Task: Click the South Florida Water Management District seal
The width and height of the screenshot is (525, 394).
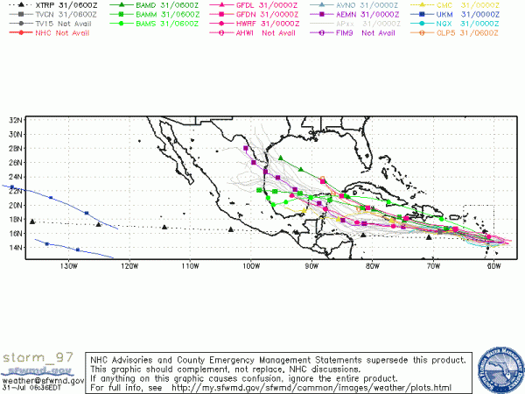Action: 500,371
